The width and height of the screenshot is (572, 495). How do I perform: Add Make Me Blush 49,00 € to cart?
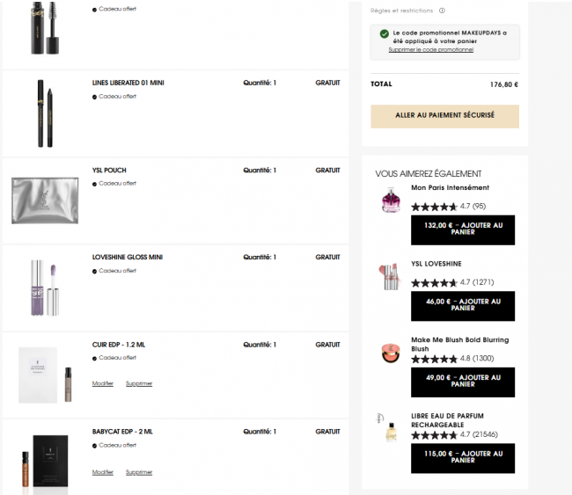(463, 382)
